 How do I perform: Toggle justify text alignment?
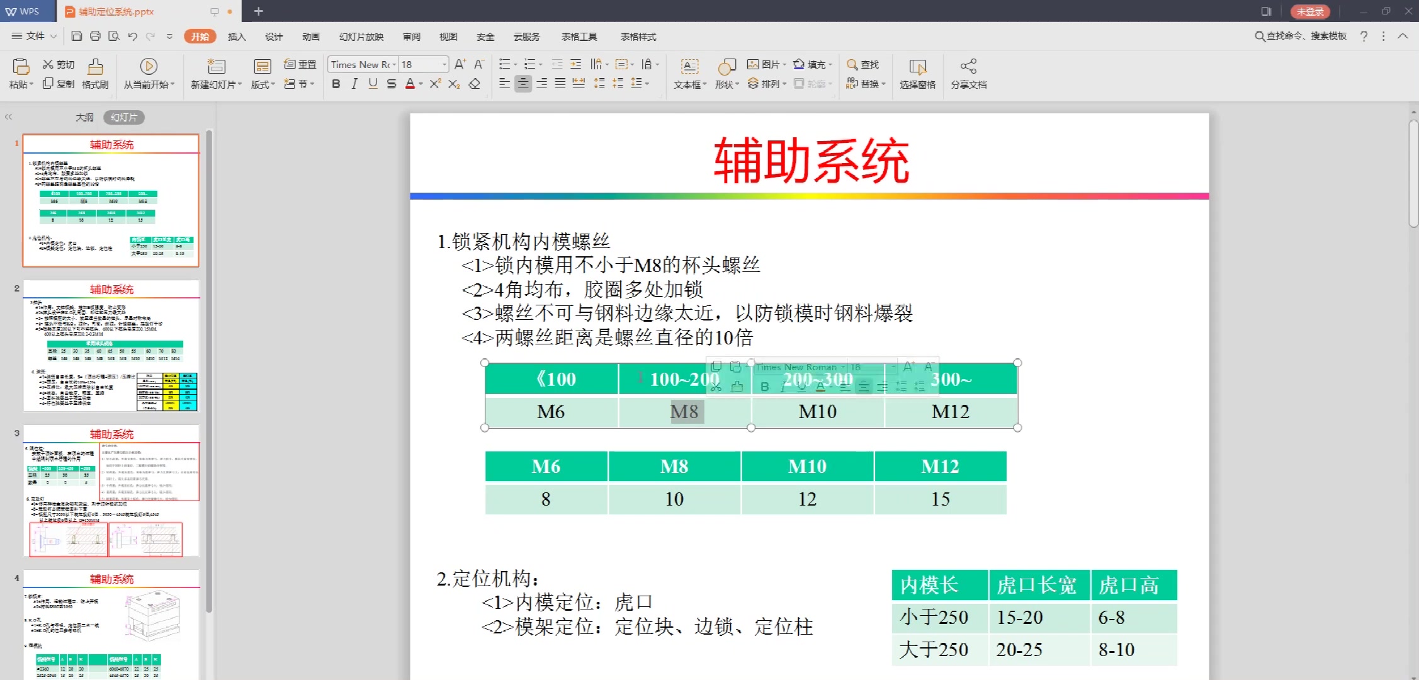(x=560, y=84)
